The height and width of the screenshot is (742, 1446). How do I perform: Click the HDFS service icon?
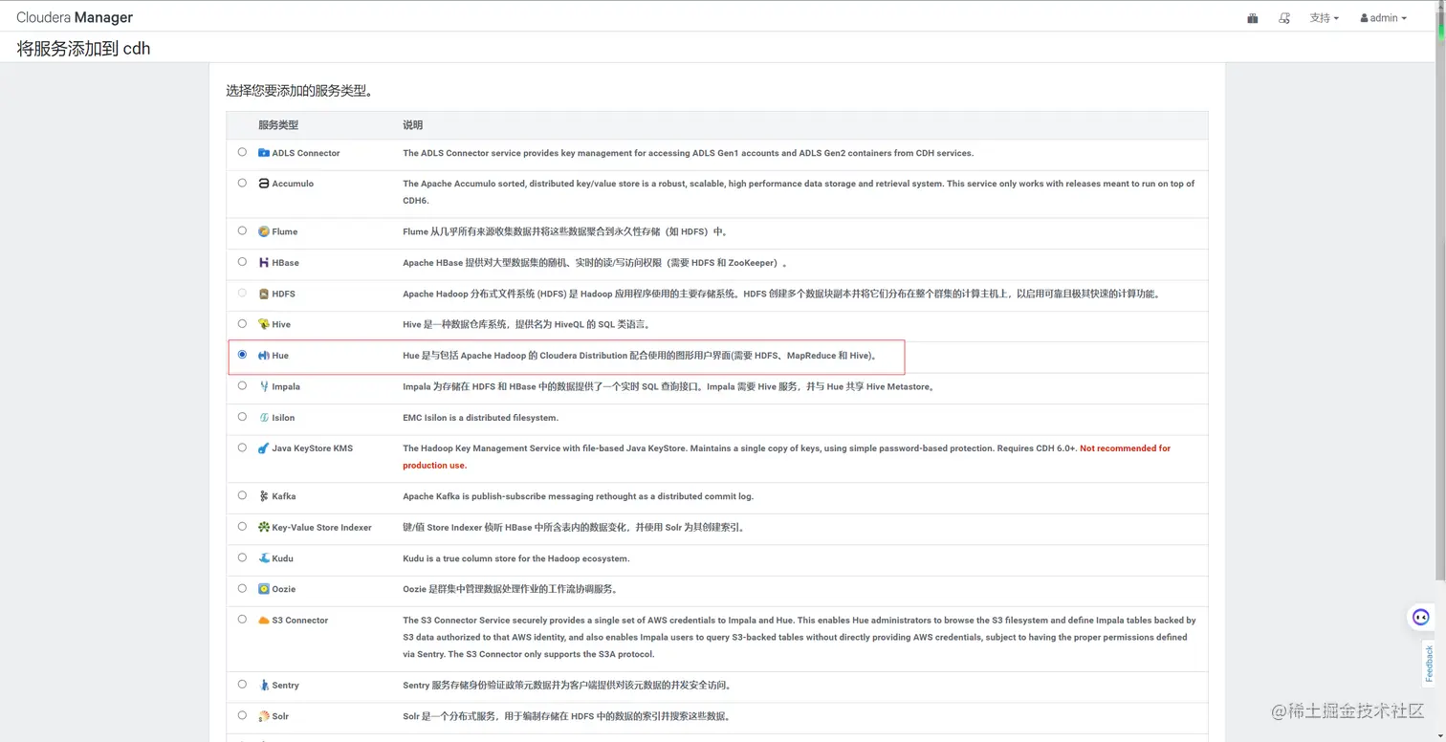tap(264, 294)
